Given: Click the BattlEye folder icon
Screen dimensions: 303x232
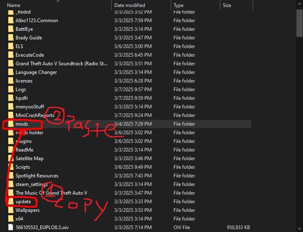Looking at the screenshot, I should coord(11,29).
